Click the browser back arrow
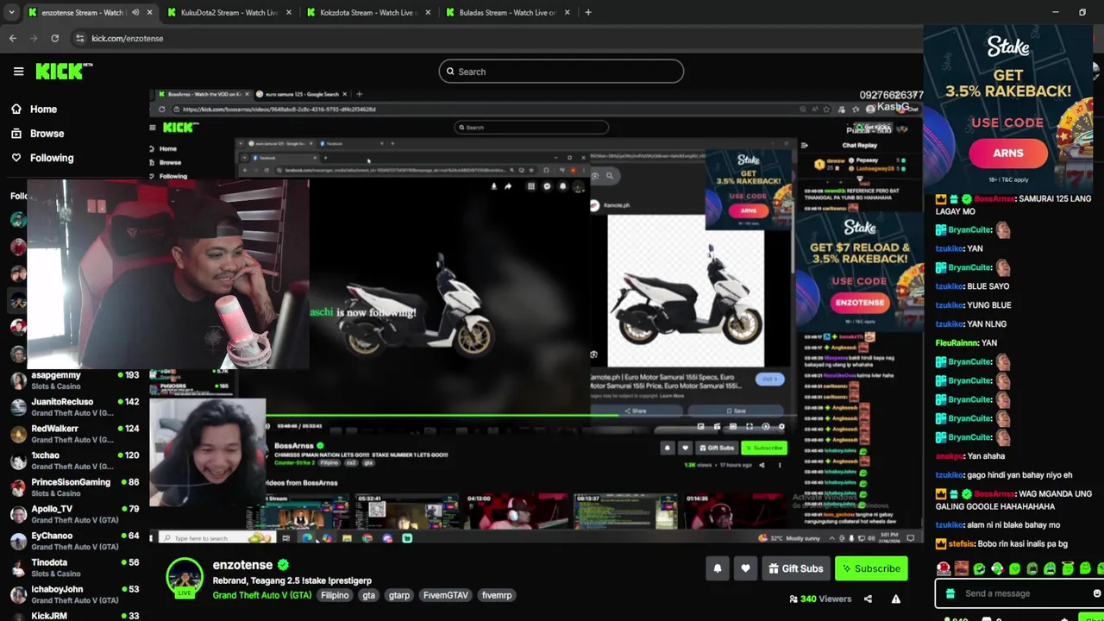The image size is (1104, 621). pos(12,38)
